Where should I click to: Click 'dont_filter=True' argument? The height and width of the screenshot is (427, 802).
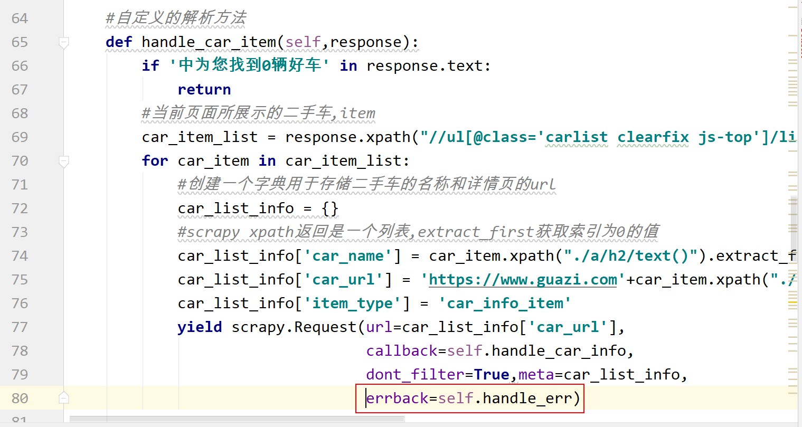[438, 375]
